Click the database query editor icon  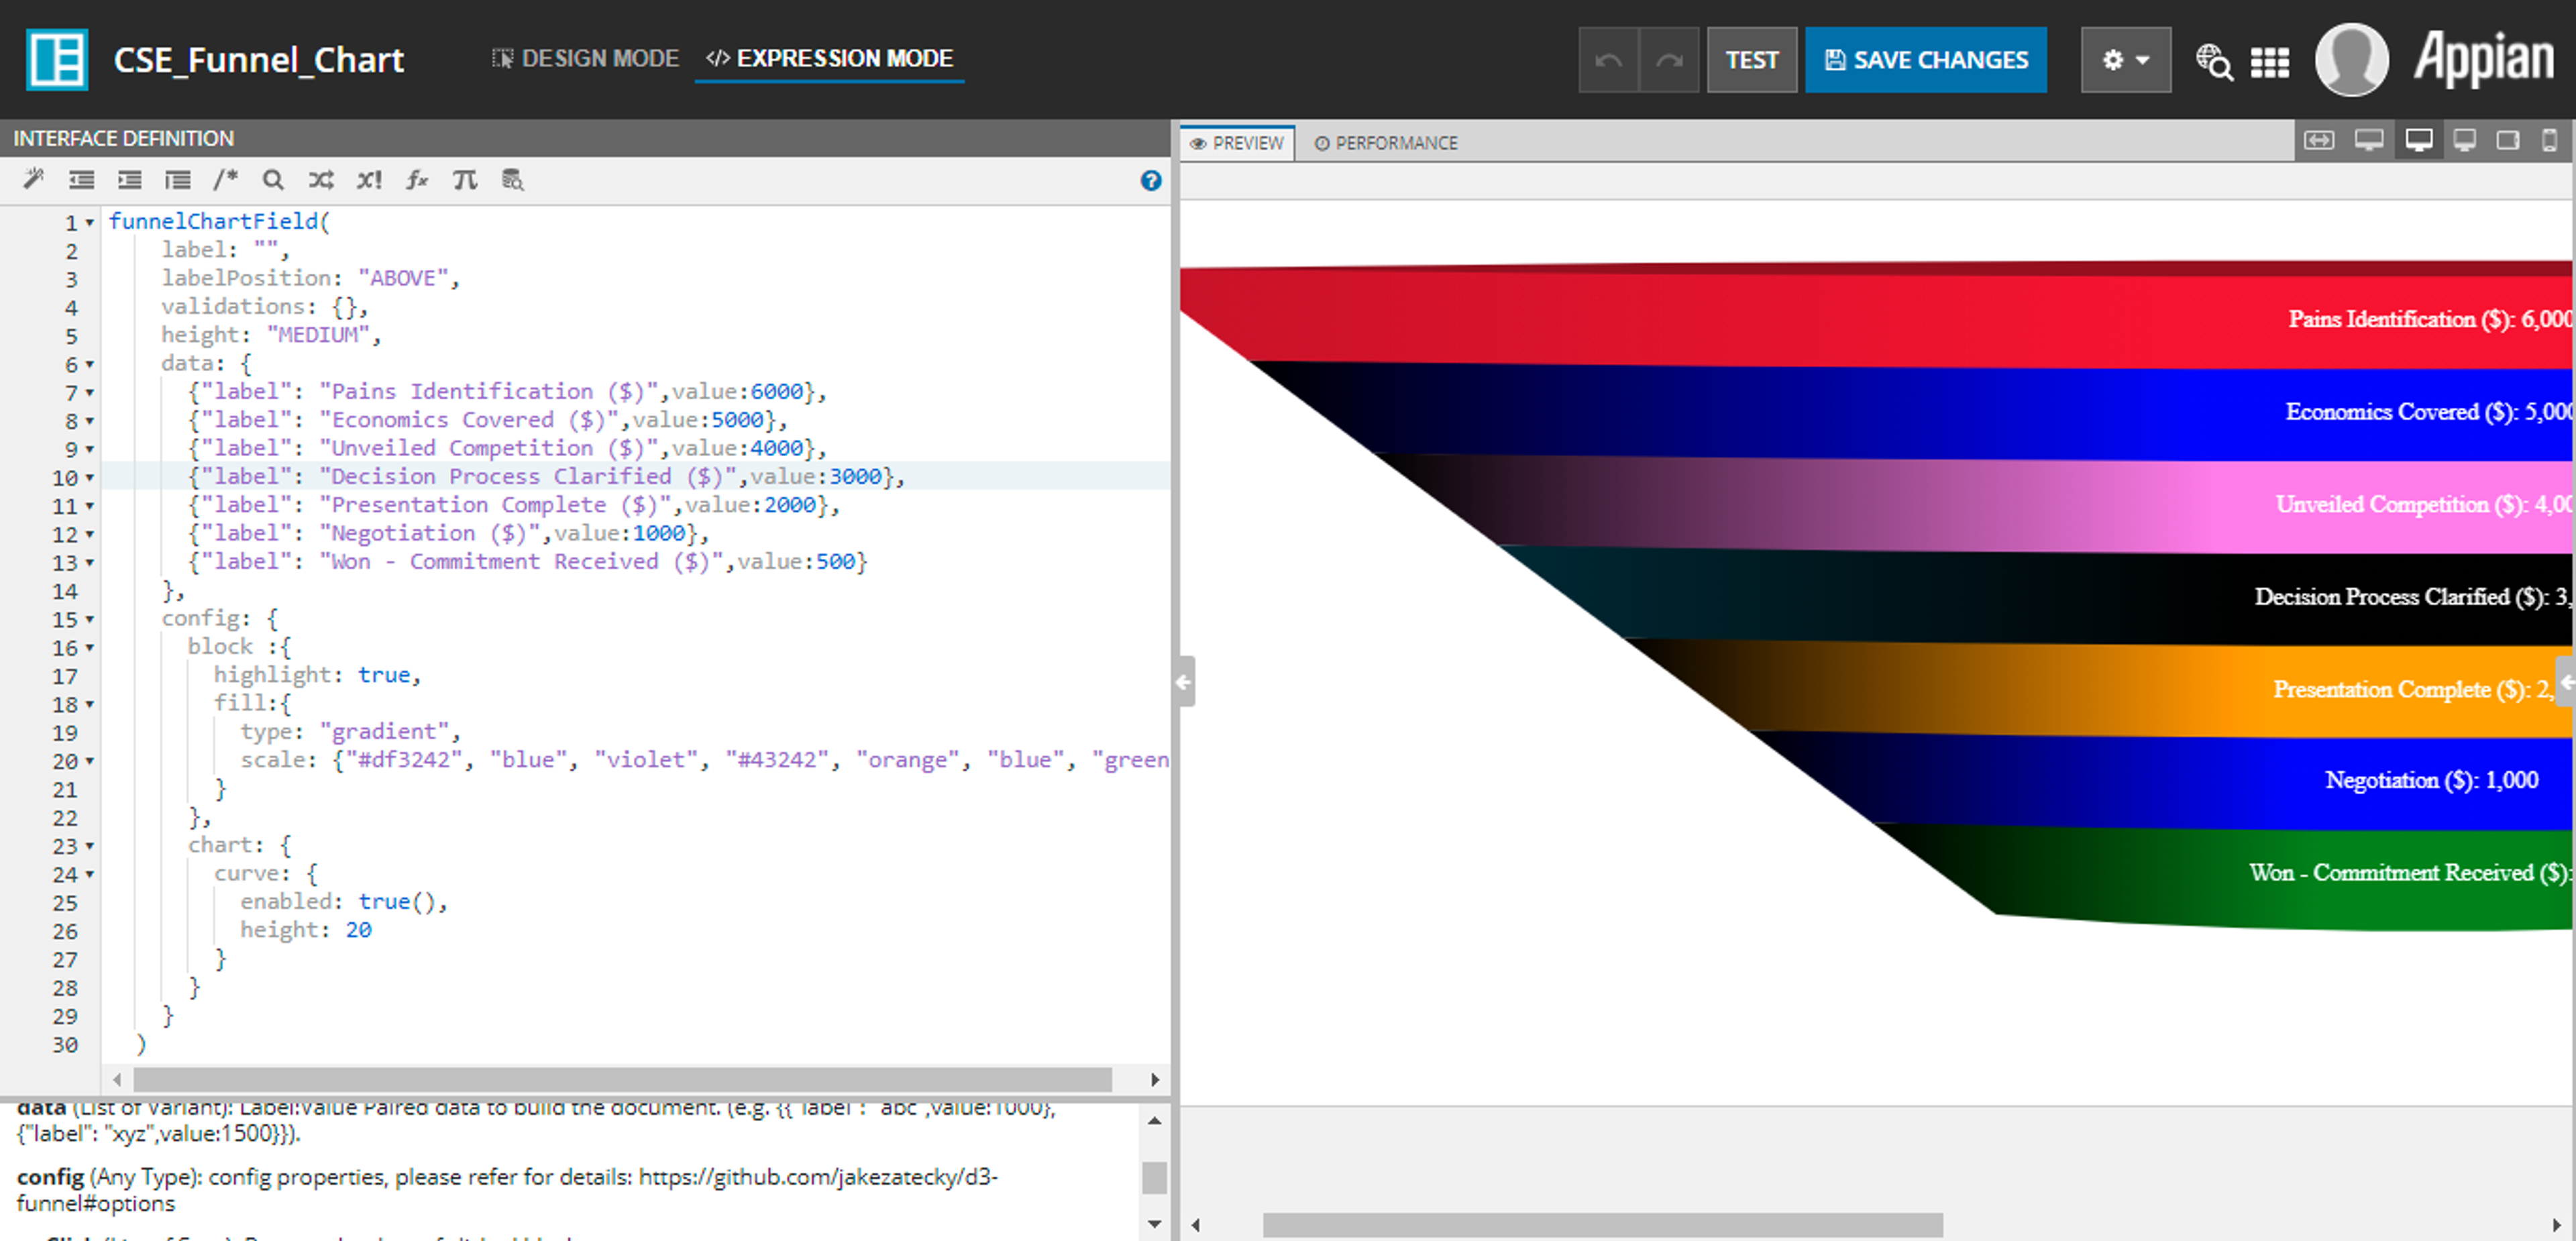click(x=513, y=179)
